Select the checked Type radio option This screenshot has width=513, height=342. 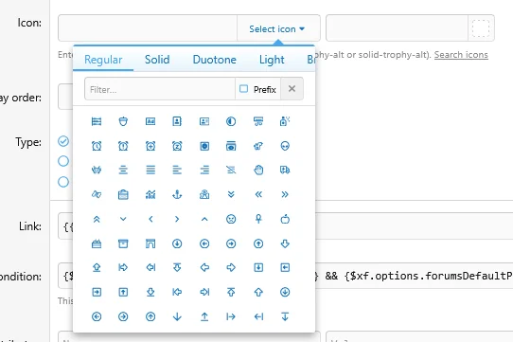point(63,141)
